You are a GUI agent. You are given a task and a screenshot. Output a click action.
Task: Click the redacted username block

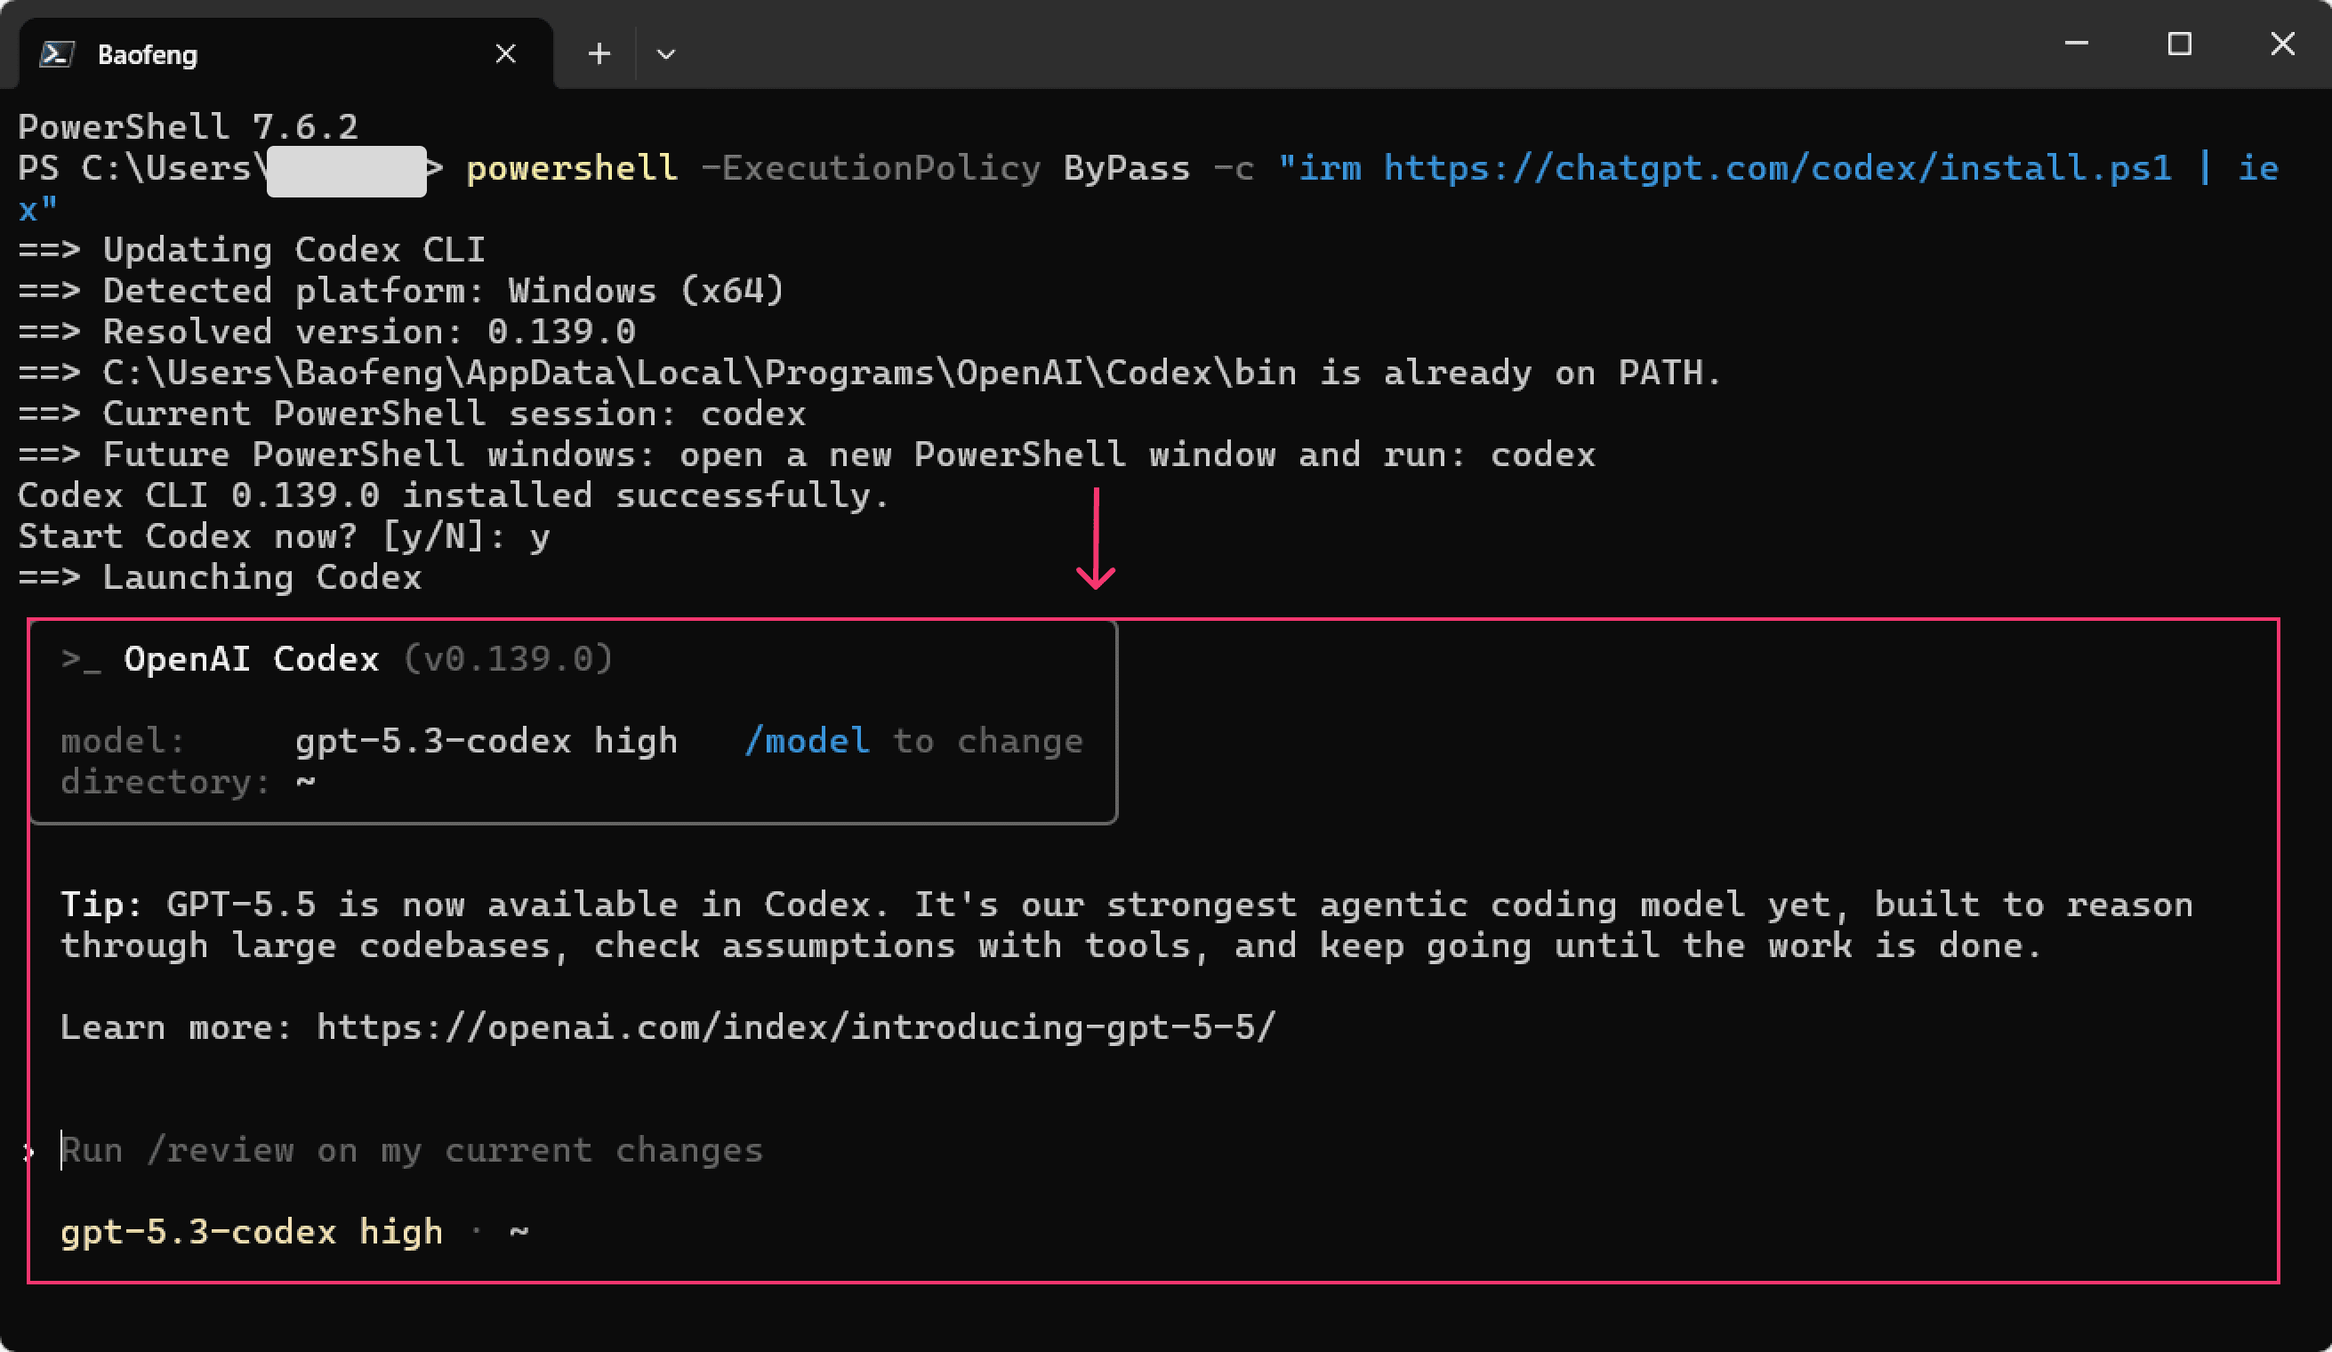tap(347, 171)
